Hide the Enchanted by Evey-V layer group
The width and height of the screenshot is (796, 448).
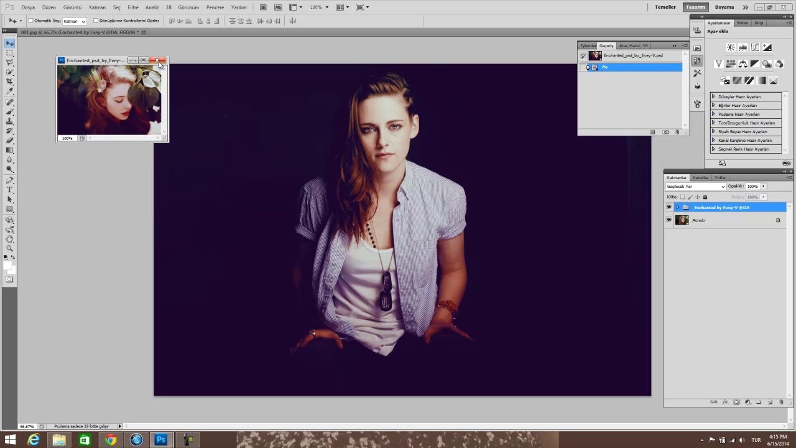(x=669, y=207)
